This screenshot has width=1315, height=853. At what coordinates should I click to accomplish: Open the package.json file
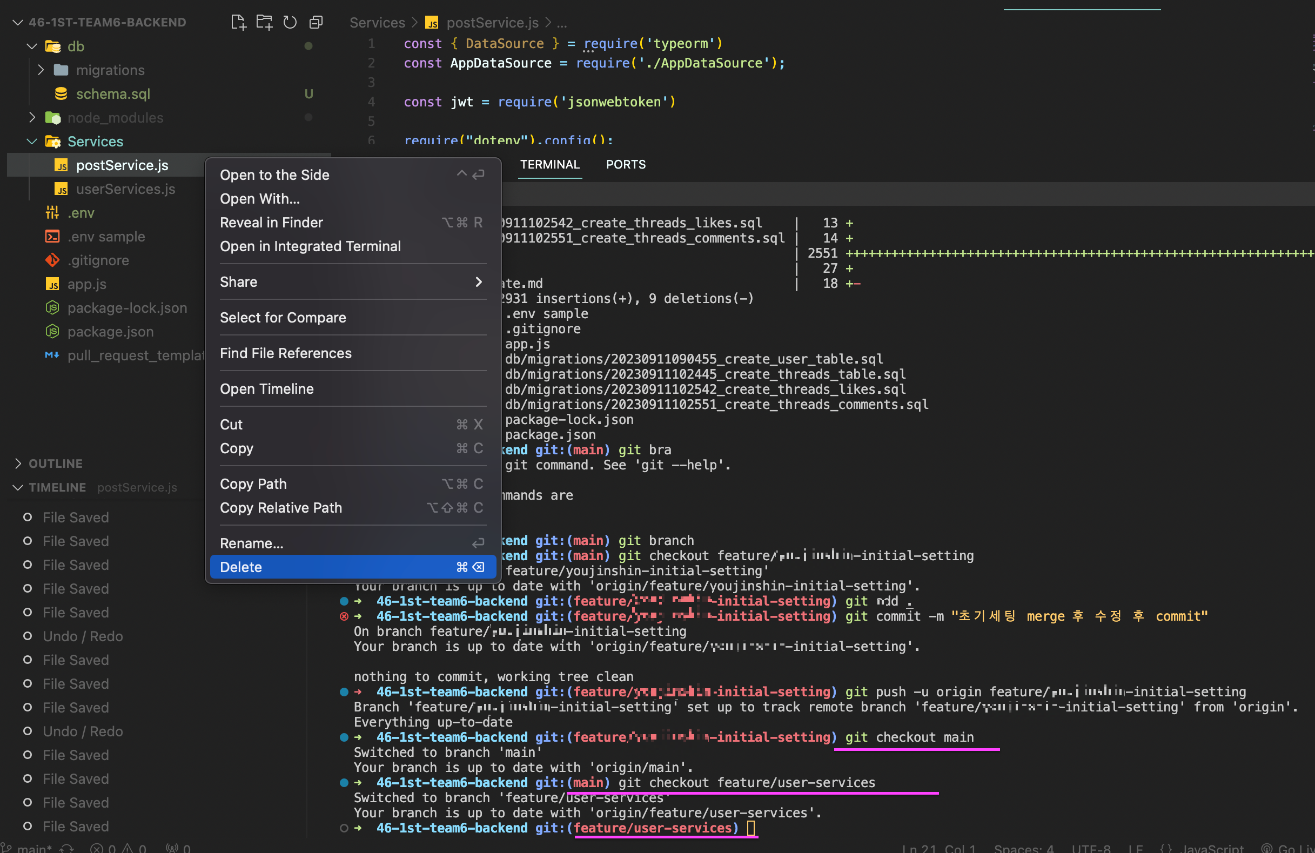pyautogui.click(x=111, y=332)
